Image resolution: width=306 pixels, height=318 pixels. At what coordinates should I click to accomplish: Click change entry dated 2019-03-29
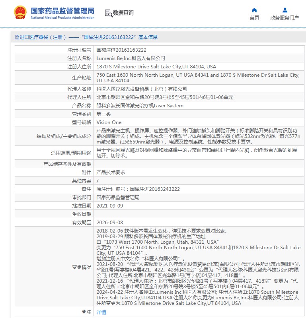click(x=151, y=237)
